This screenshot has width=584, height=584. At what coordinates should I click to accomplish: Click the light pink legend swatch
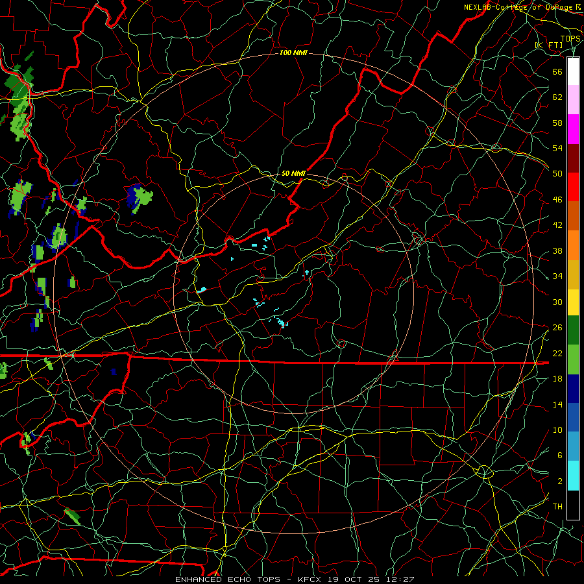(573, 100)
